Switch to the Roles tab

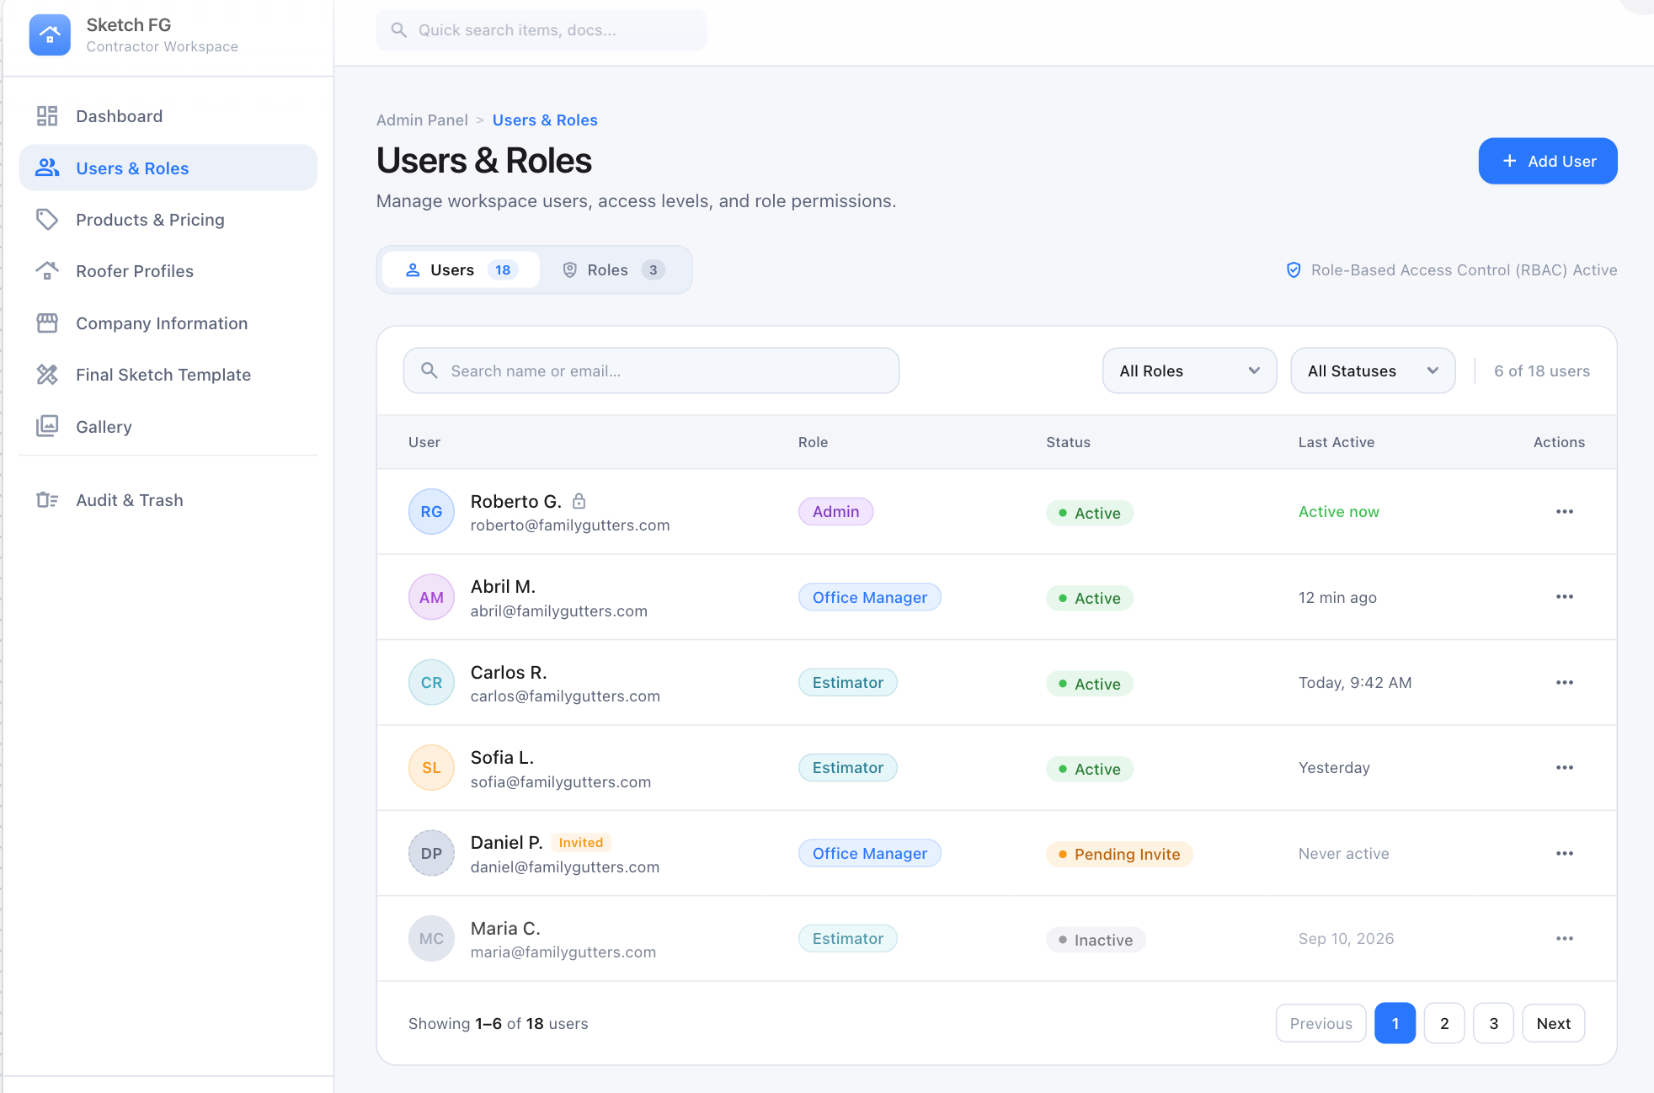(x=614, y=269)
